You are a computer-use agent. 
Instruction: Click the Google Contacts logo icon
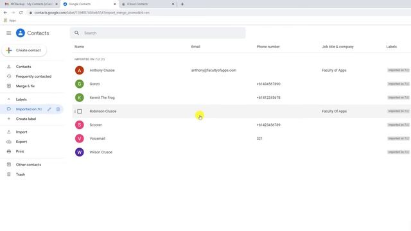point(21,33)
